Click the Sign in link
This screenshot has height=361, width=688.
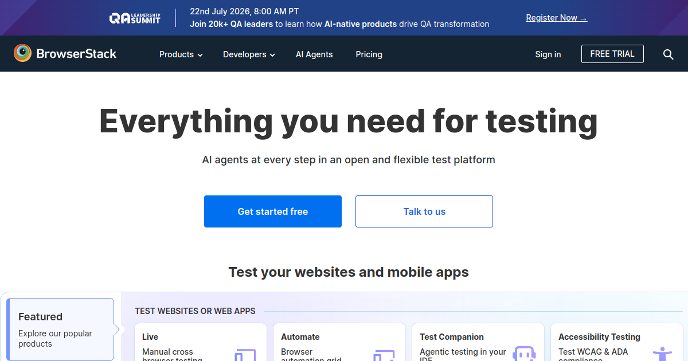pyautogui.click(x=548, y=54)
